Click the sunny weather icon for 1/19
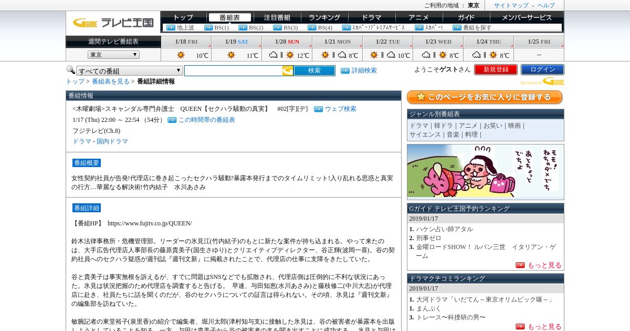The width and height of the screenshot is (630, 331). pyautogui.click(x=231, y=55)
